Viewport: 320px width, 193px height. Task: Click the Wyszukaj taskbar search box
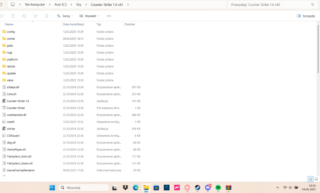(84, 188)
